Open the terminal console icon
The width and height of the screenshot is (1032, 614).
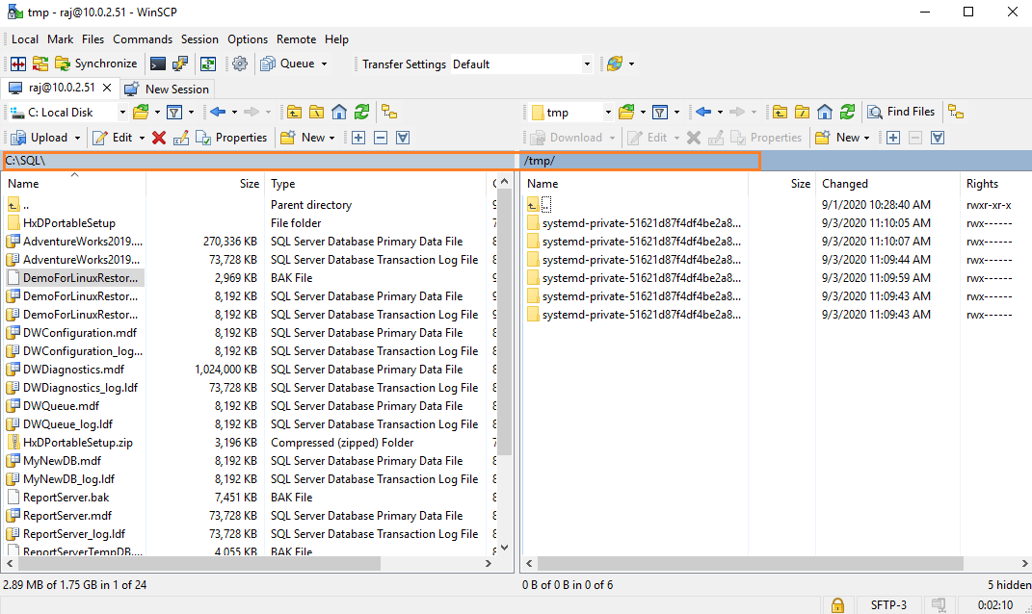point(158,64)
